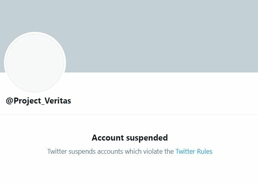Open the Twitter Rules link
258x184 pixels.
coord(194,151)
